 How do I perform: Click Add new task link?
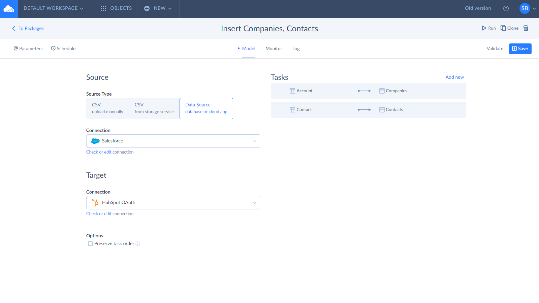point(455,77)
